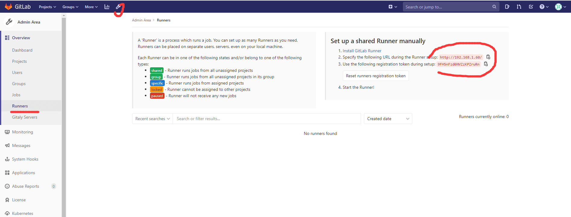Open the Help menu dropdown
The image size is (571, 217).
(x=544, y=7)
